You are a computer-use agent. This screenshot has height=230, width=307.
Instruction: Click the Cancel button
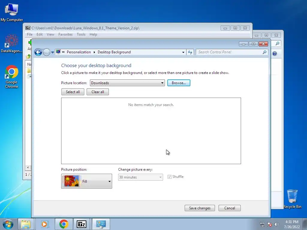click(229, 208)
